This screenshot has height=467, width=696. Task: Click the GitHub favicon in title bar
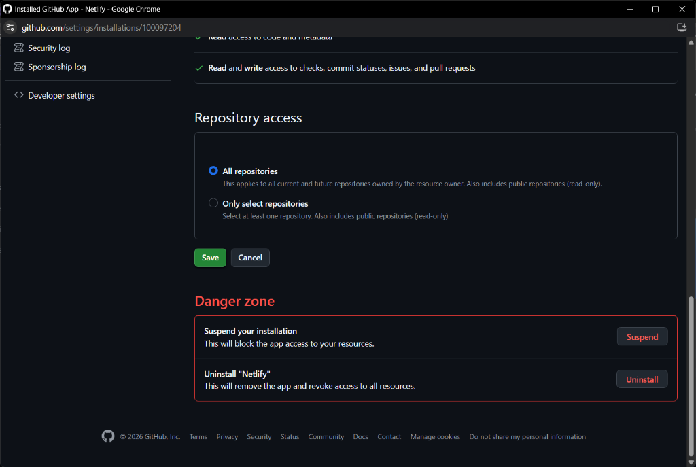7,9
